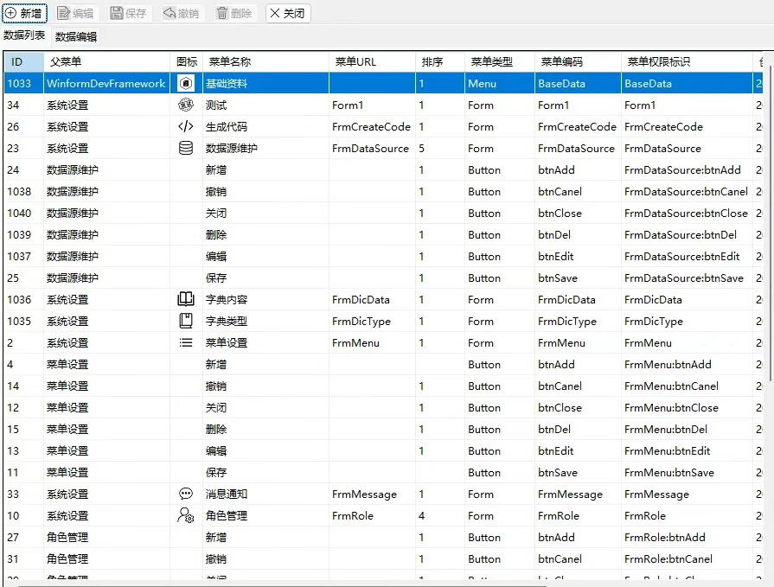The width and height of the screenshot is (774, 587).
Task: Click the FrmDicData URL cell
Action: pos(372,299)
